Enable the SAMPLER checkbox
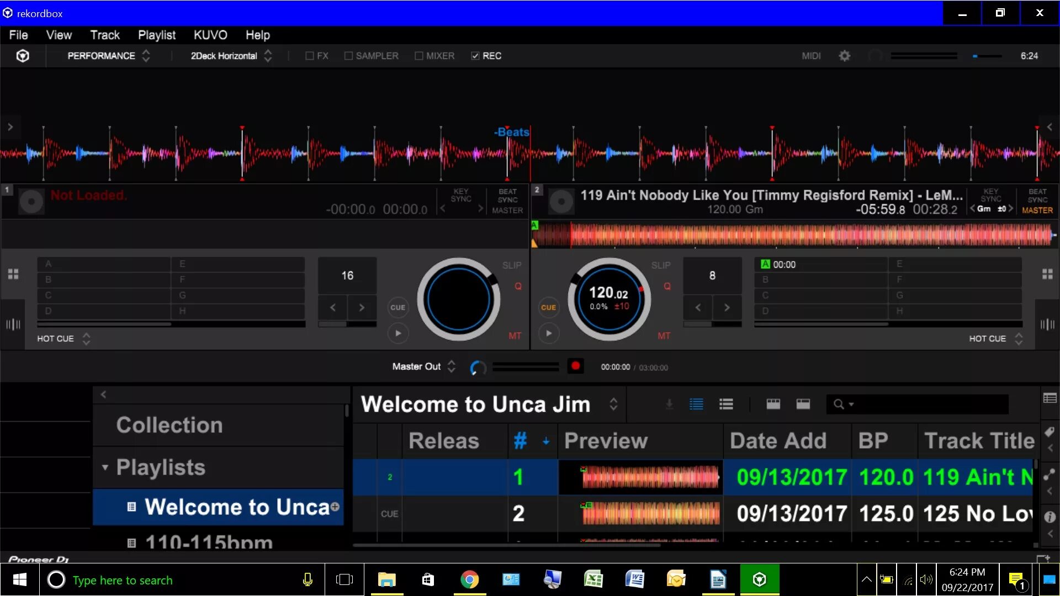1060x596 pixels. (x=348, y=56)
